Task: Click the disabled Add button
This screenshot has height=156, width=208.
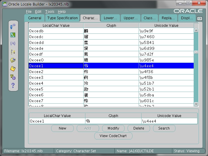Action: pos(88,128)
